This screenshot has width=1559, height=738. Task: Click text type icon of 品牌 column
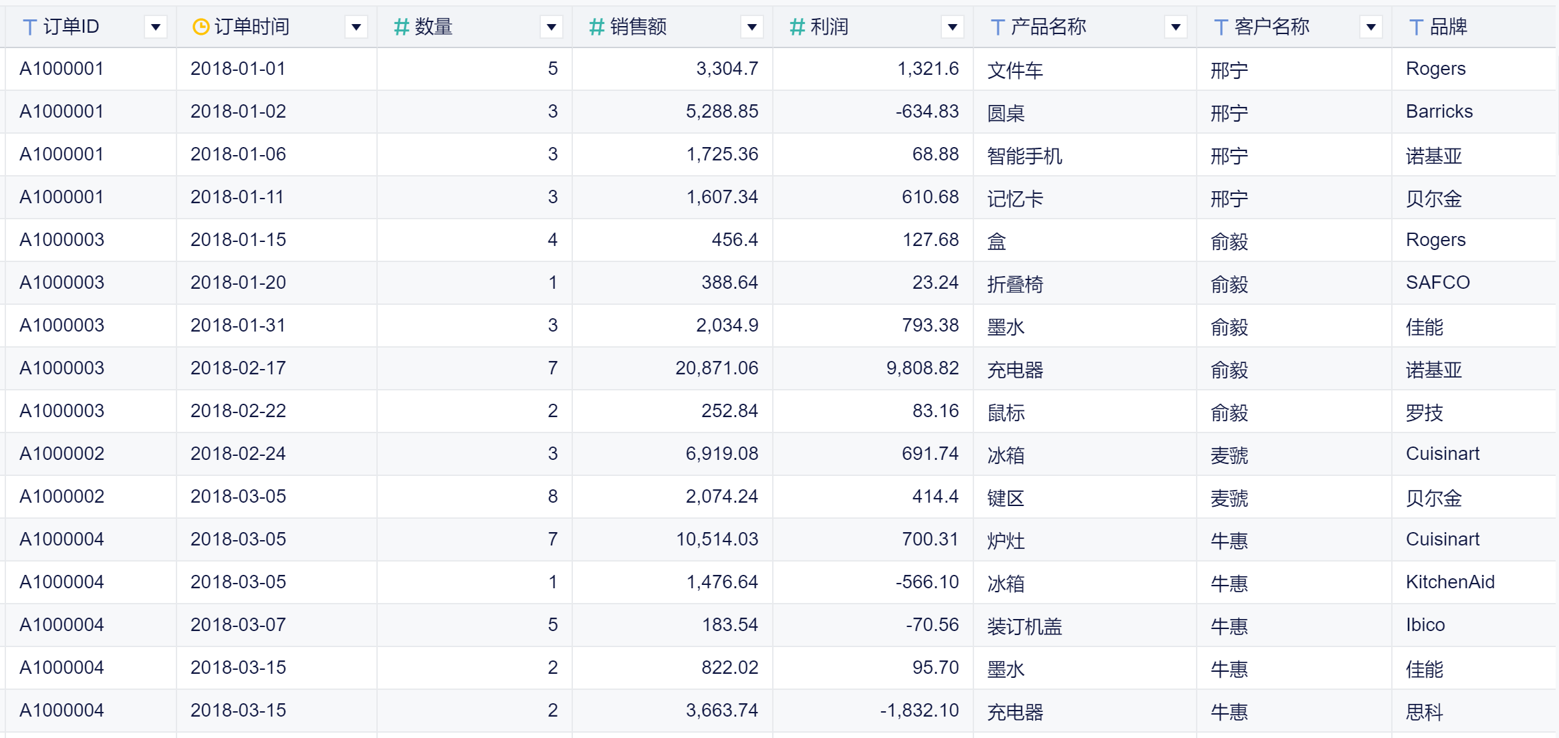point(1415,27)
